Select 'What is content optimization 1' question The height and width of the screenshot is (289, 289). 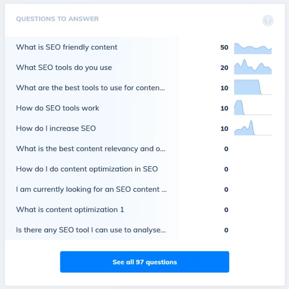pyautogui.click(x=70, y=210)
